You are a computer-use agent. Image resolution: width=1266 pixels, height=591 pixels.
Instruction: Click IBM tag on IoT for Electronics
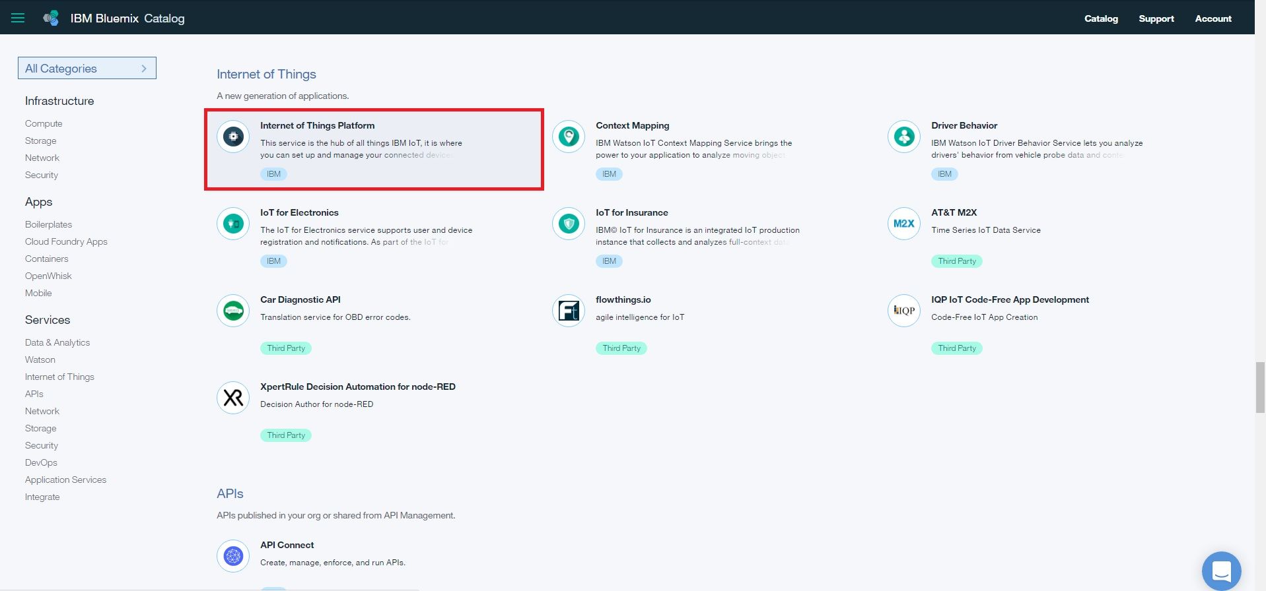[x=273, y=261]
